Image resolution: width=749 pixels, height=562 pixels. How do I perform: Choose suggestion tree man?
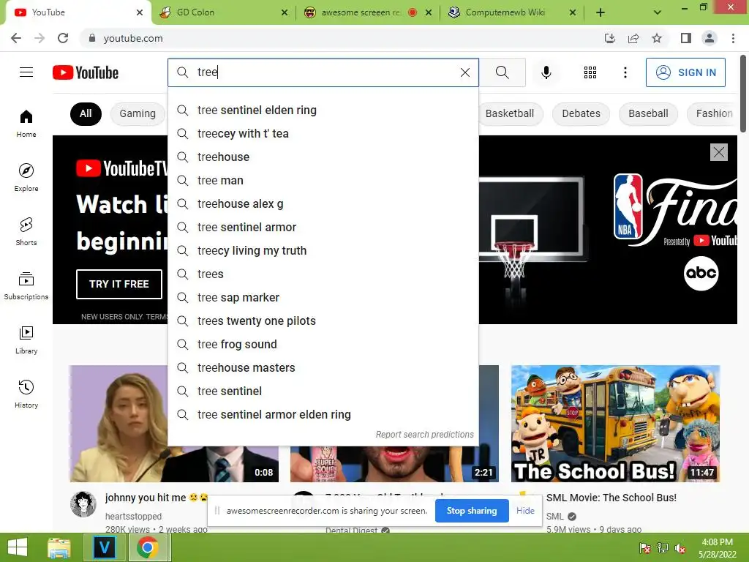coord(323,180)
